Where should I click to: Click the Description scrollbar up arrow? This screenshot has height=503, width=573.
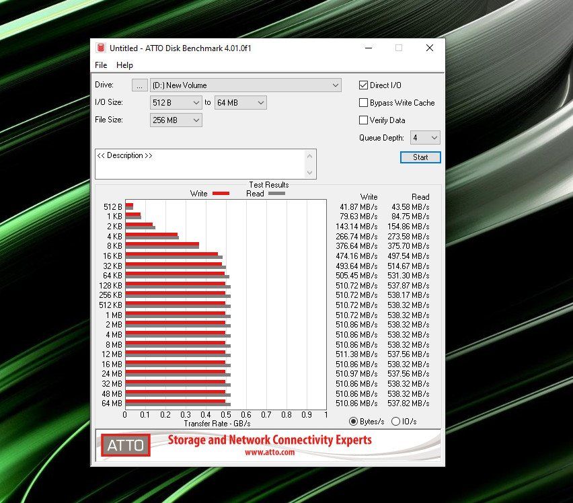coord(309,156)
